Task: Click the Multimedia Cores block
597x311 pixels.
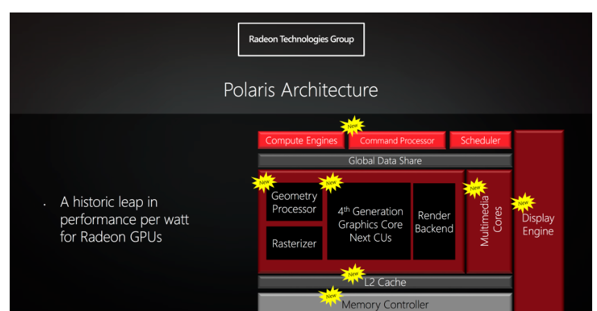Action: click(x=490, y=221)
